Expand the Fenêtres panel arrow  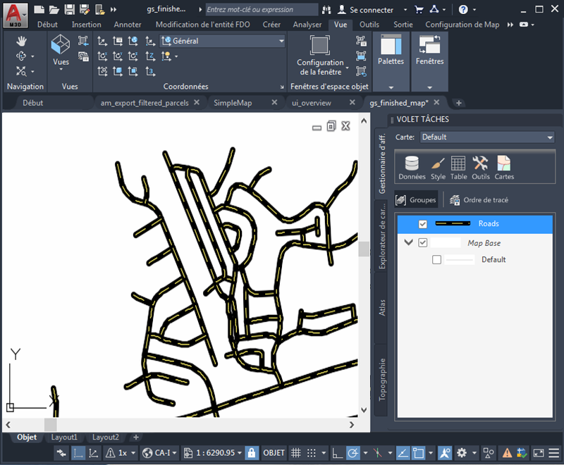point(429,87)
